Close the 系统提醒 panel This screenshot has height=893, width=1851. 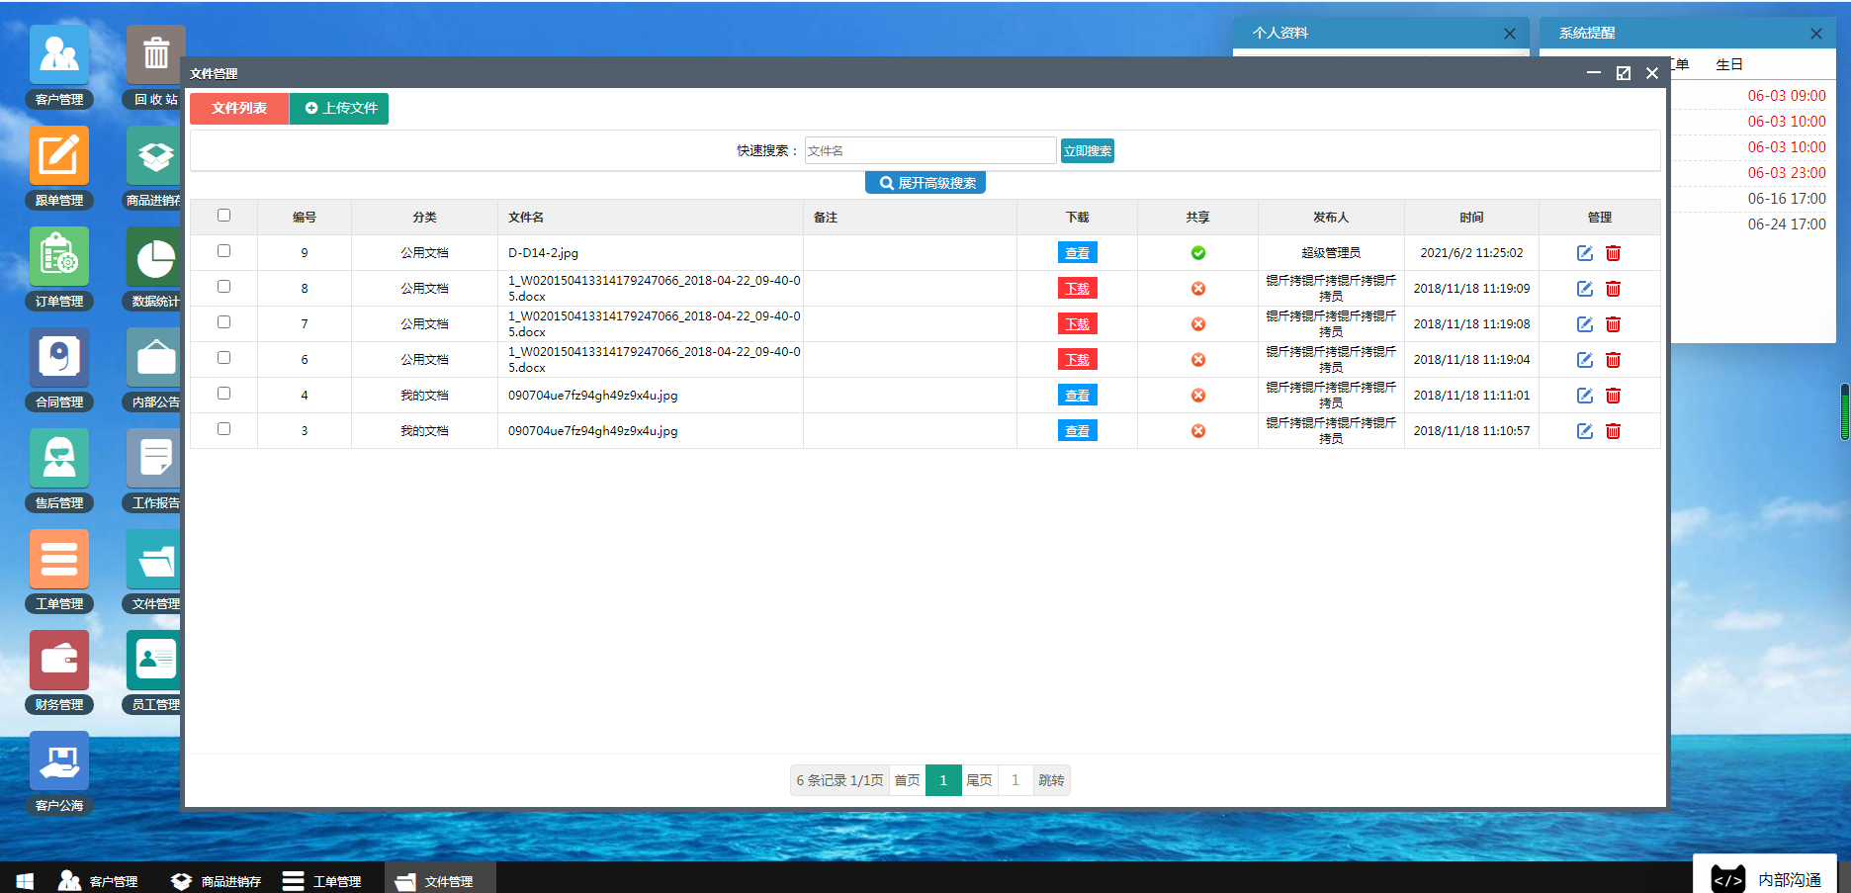click(1816, 34)
